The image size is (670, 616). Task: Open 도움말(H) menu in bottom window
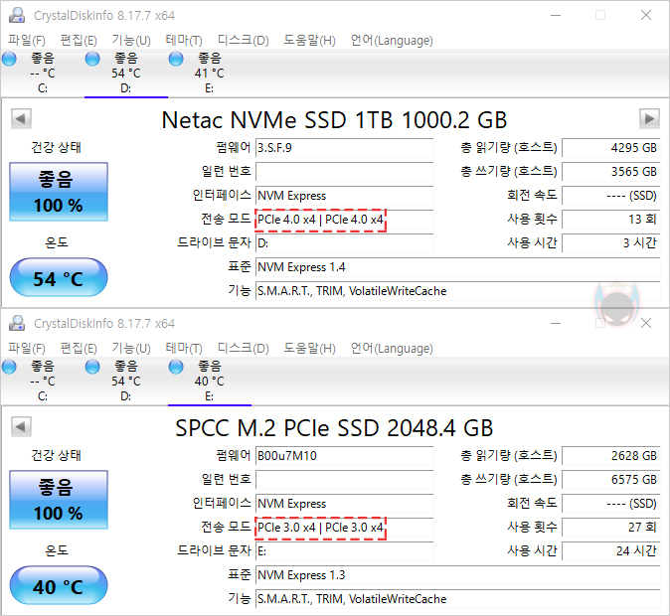point(310,348)
